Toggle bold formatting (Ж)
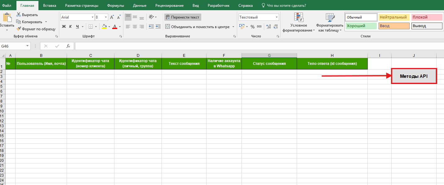Screen dimensions: 444x185 (x=64, y=27)
